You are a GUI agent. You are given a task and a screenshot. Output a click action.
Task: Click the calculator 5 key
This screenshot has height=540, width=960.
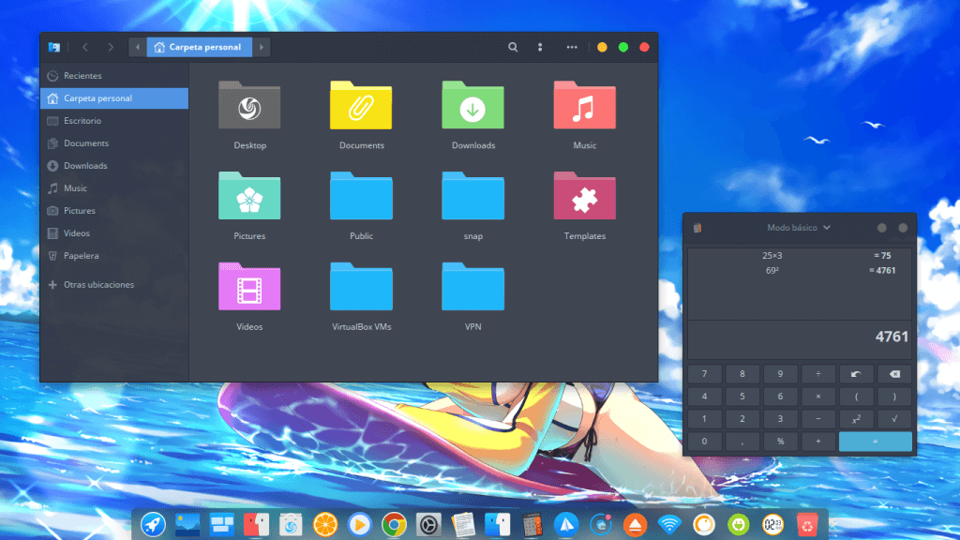742,397
